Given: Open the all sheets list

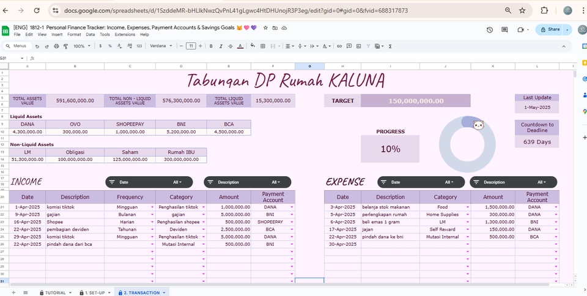Looking at the screenshot, I should [26, 292].
